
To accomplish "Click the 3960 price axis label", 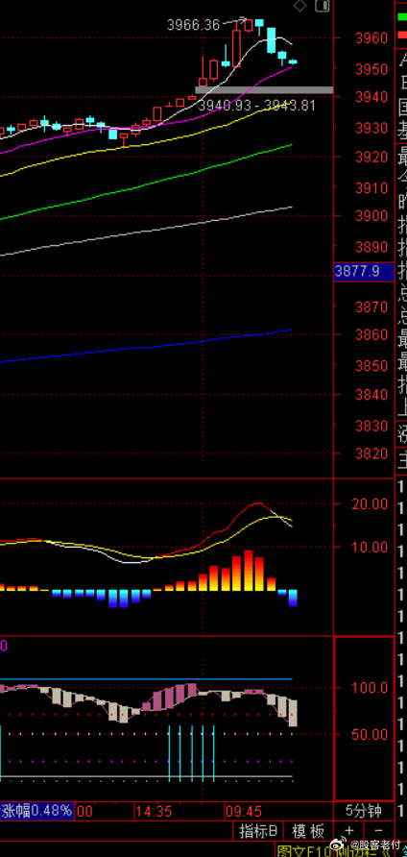I will coord(371,38).
